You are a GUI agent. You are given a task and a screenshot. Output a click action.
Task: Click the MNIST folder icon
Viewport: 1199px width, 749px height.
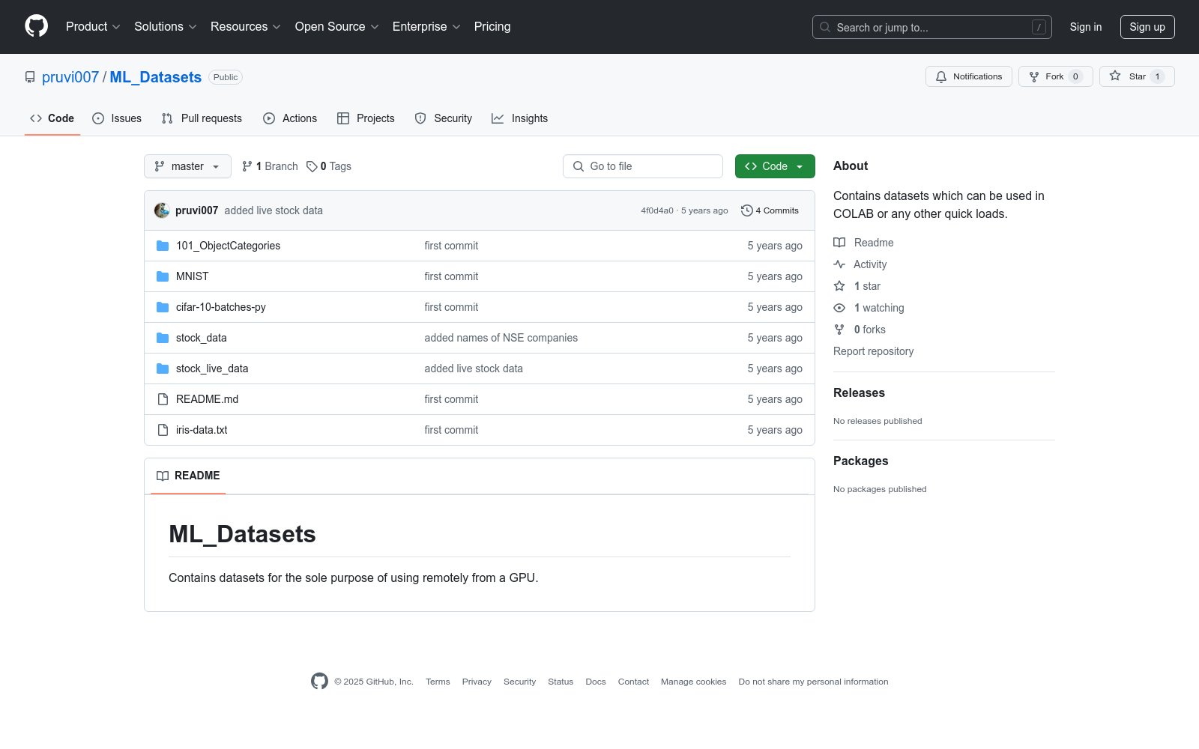coord(163,276)
